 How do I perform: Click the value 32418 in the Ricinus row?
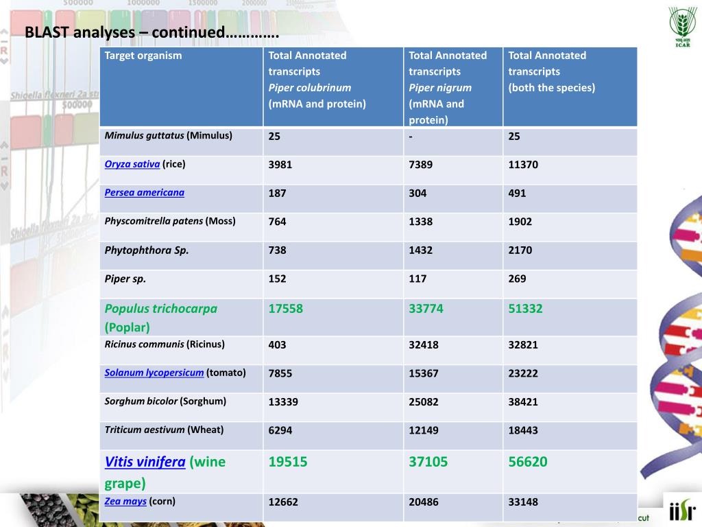424,345
